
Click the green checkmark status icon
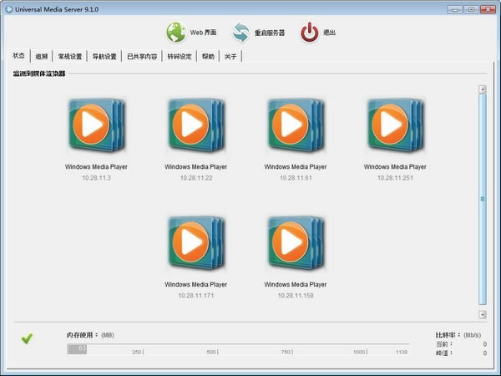coord(27,338)
